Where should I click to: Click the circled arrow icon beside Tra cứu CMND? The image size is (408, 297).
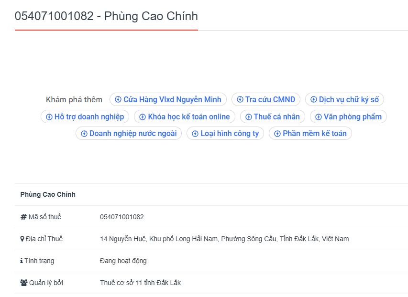(x=241, y=100)
